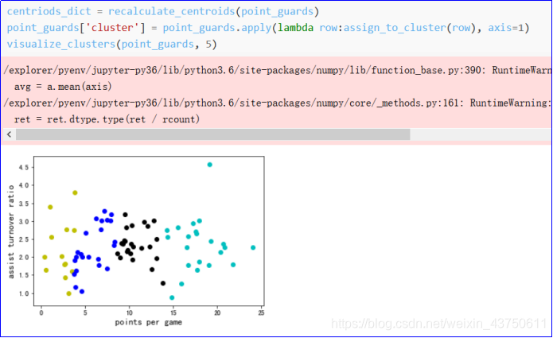Screen dimensions: 553x338
Task: Click the horizontal scrollbar left arrow
Action: [10, 134]
